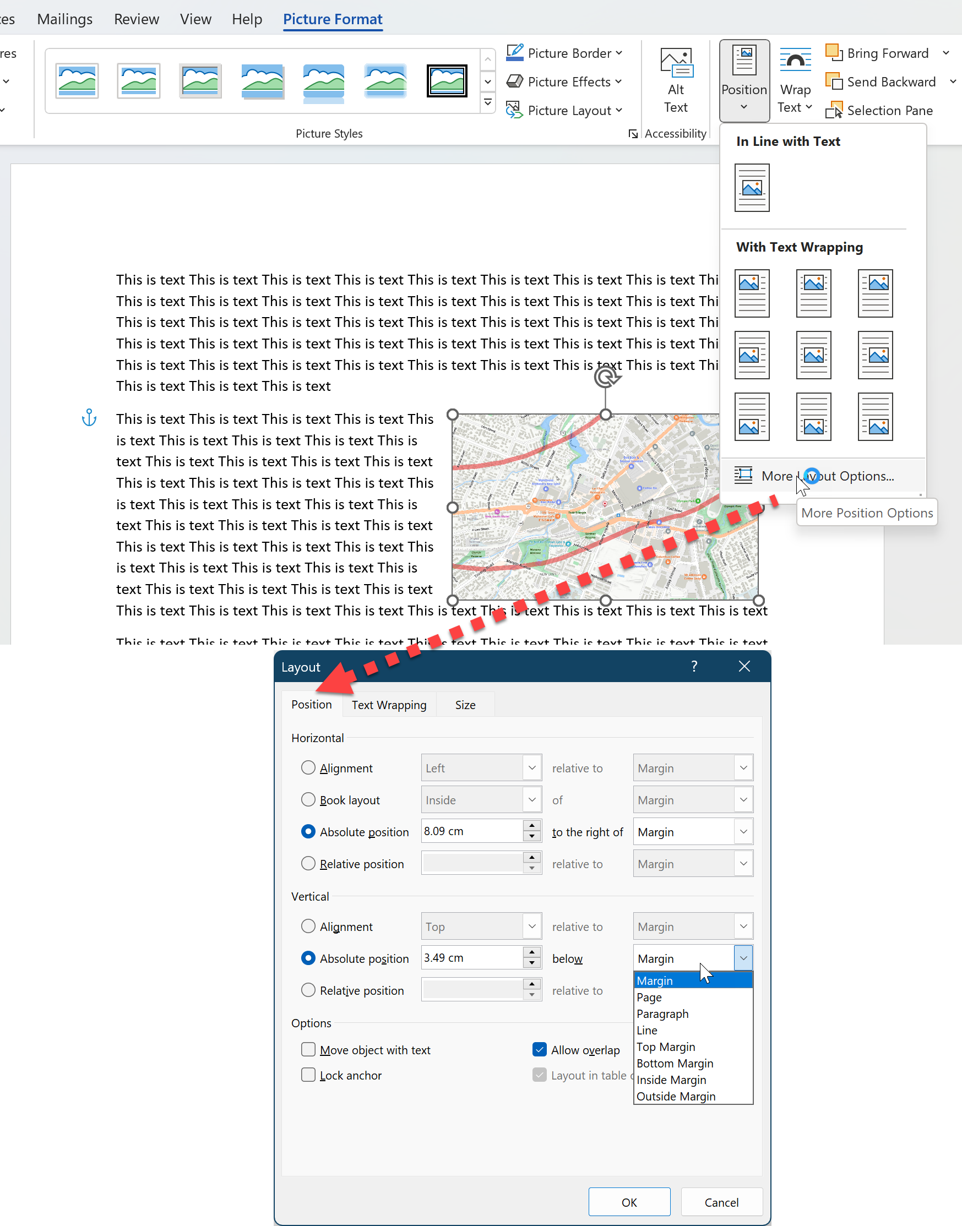962x1226 pixels.
Task: Check the Lock anchor option
Action: 308,1075
